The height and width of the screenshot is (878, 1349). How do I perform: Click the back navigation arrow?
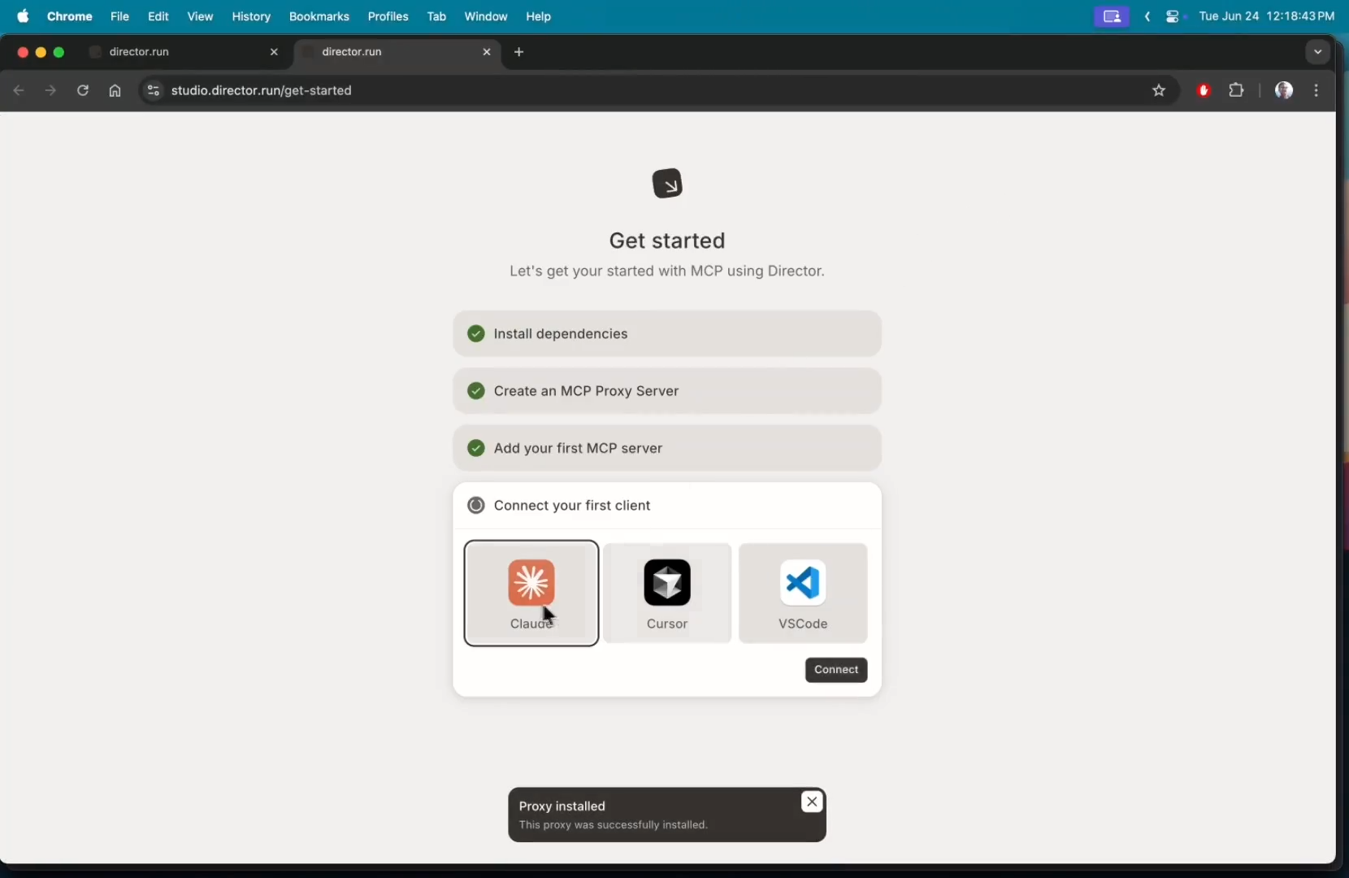19,90
